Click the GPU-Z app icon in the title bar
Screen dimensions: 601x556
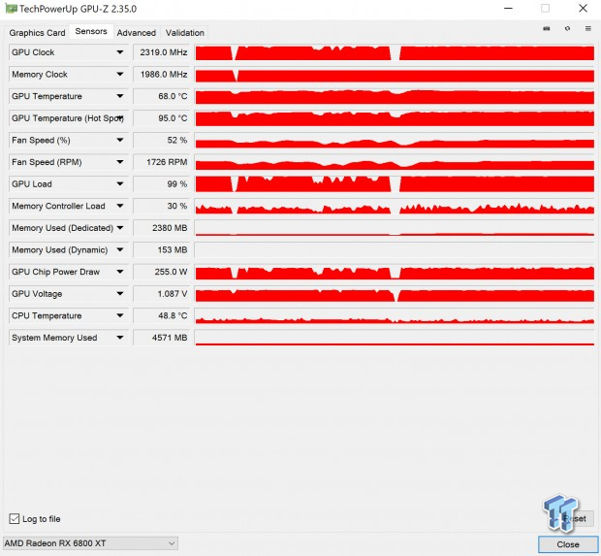11,9
